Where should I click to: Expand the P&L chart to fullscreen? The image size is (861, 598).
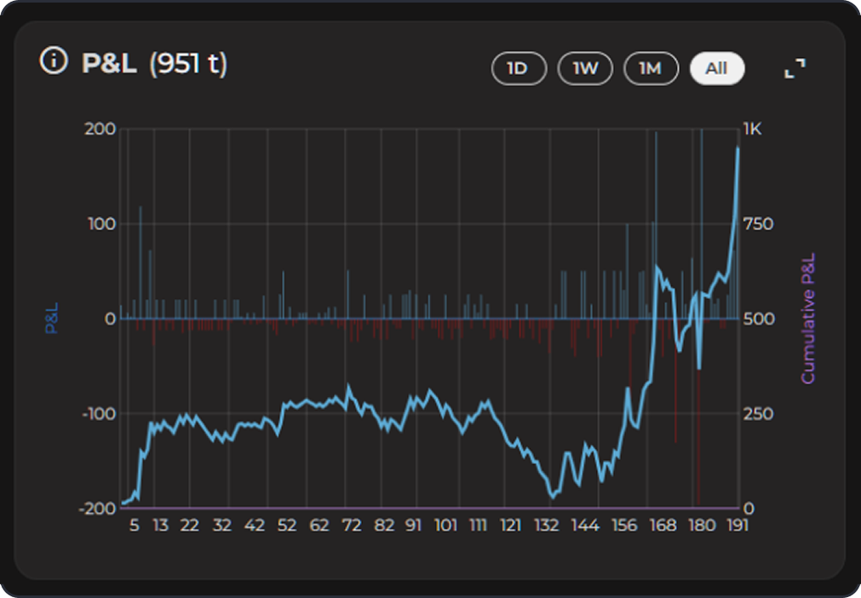794,69
